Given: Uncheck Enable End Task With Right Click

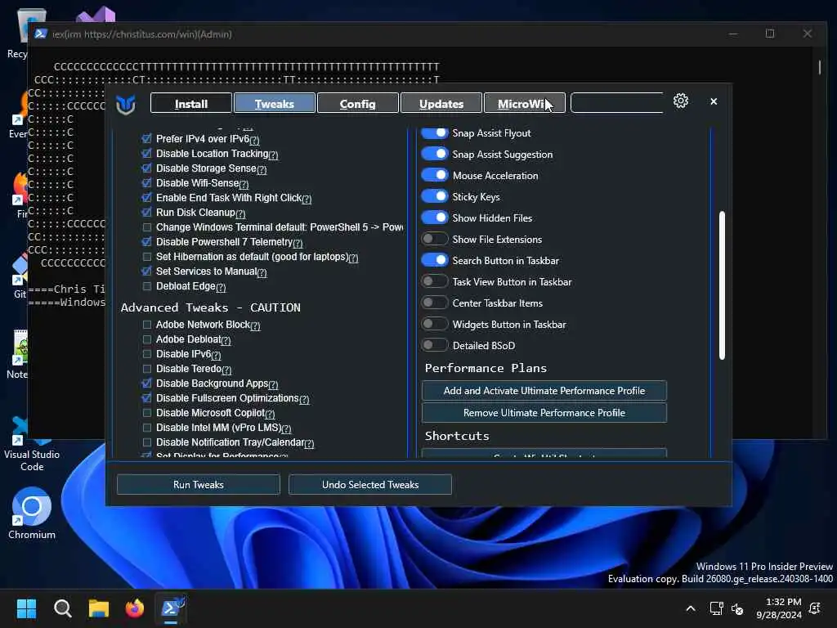Looking at the screenshot, I should [x=147, y=198].
